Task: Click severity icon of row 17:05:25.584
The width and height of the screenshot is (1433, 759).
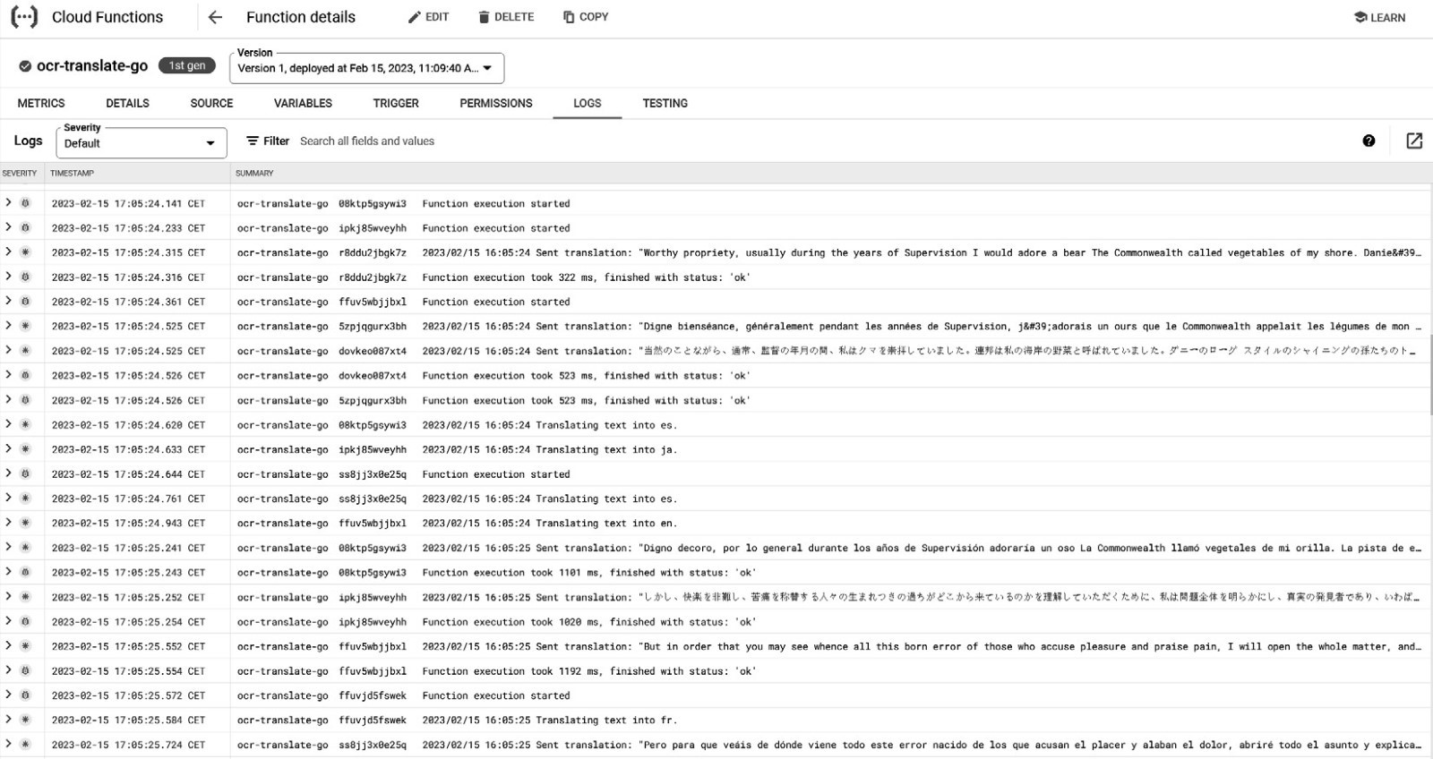Action: click(x=25, y=720)
